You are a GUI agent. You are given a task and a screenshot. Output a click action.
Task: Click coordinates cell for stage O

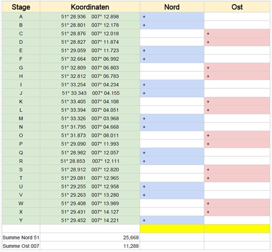click(90, 136)
